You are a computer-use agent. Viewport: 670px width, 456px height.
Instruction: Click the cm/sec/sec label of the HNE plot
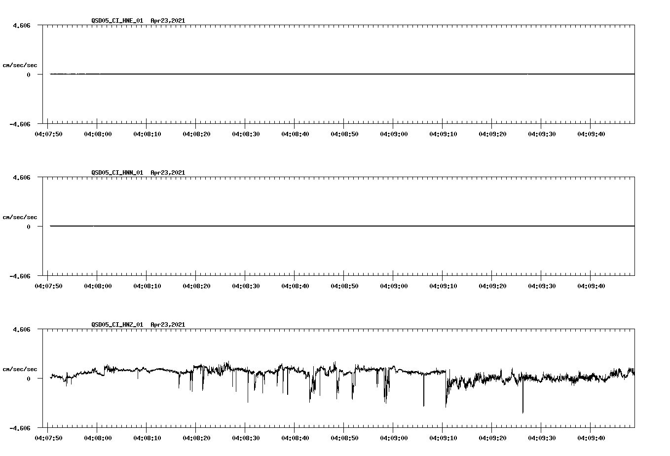pos(20,64)
